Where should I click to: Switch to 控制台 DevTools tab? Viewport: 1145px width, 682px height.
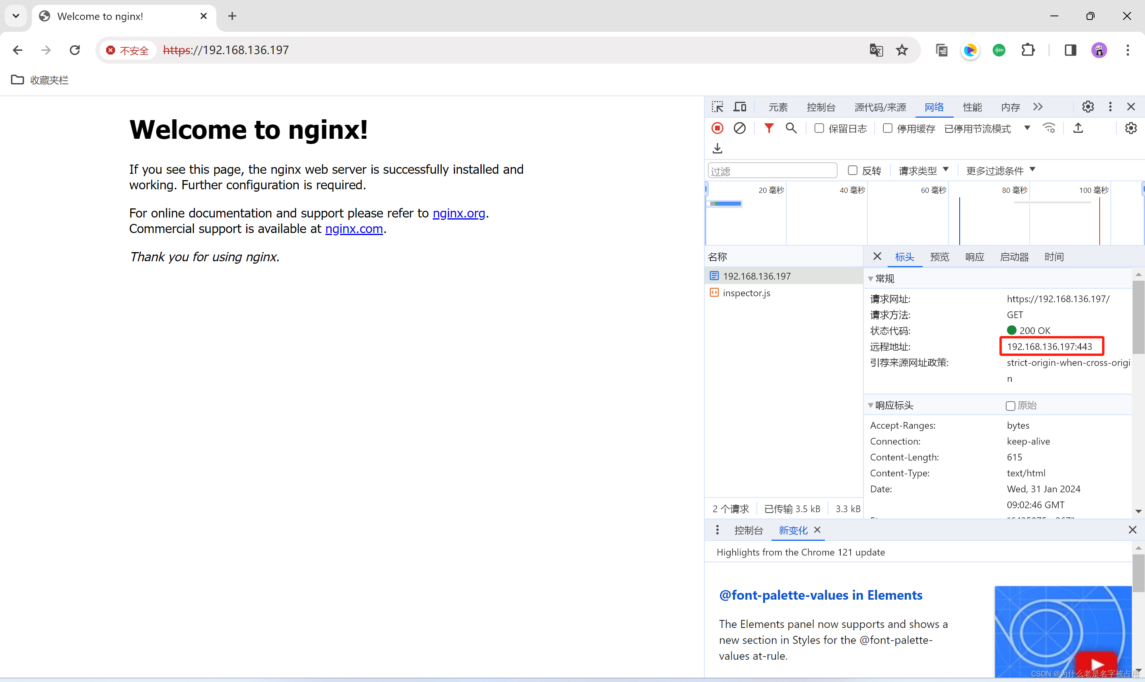click(821, 107)
